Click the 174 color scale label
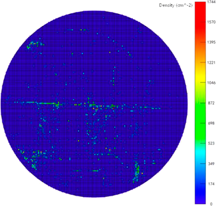 (x=211, y=184)
